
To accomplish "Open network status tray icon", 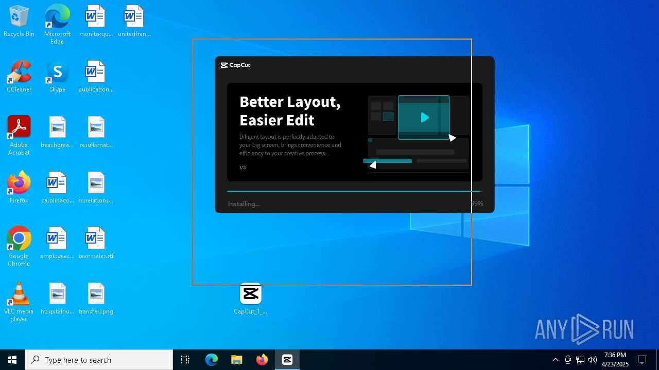I will pyautogui.click(x=580, y=360).
